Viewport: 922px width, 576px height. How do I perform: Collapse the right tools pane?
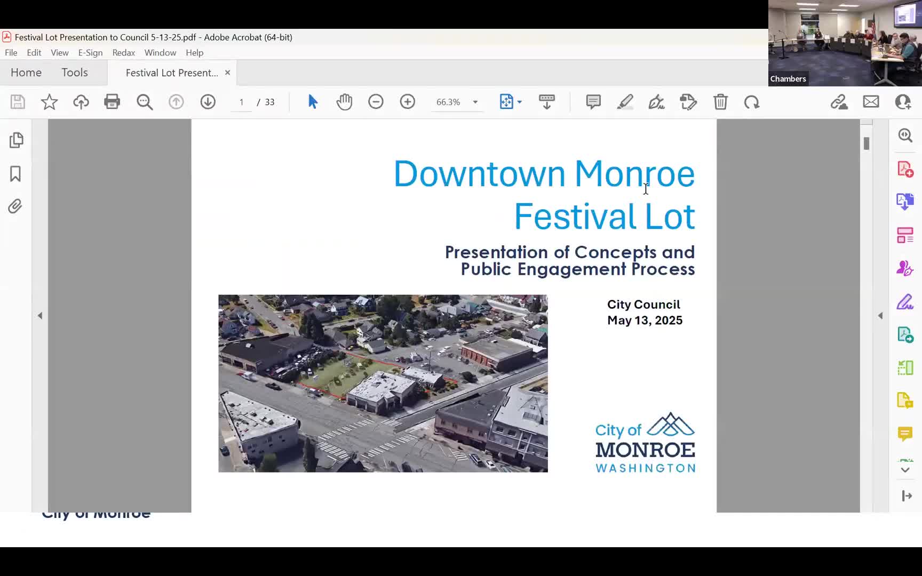click(905, 495)
